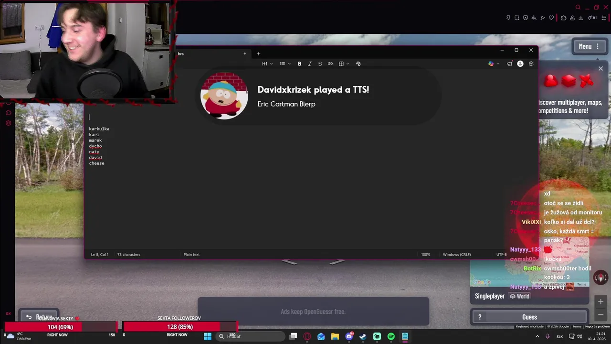611x344 pixels.
Task: Click Report a problem link
Action: [x=597, y=327]
